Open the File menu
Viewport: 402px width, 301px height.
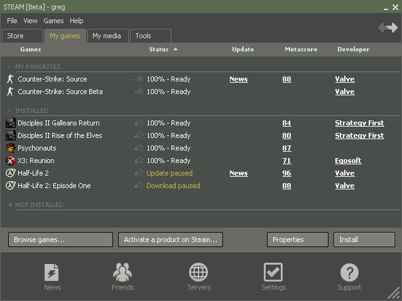click(x=12, y=21)
